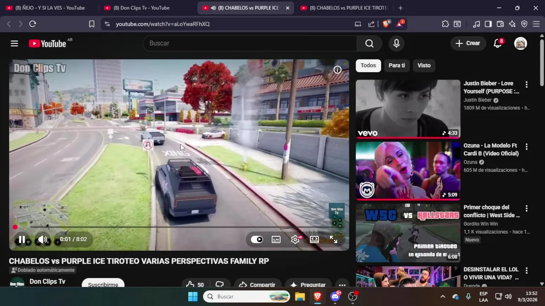Select the Visto filter chip
545x306 pixels.
pos(424,65)
